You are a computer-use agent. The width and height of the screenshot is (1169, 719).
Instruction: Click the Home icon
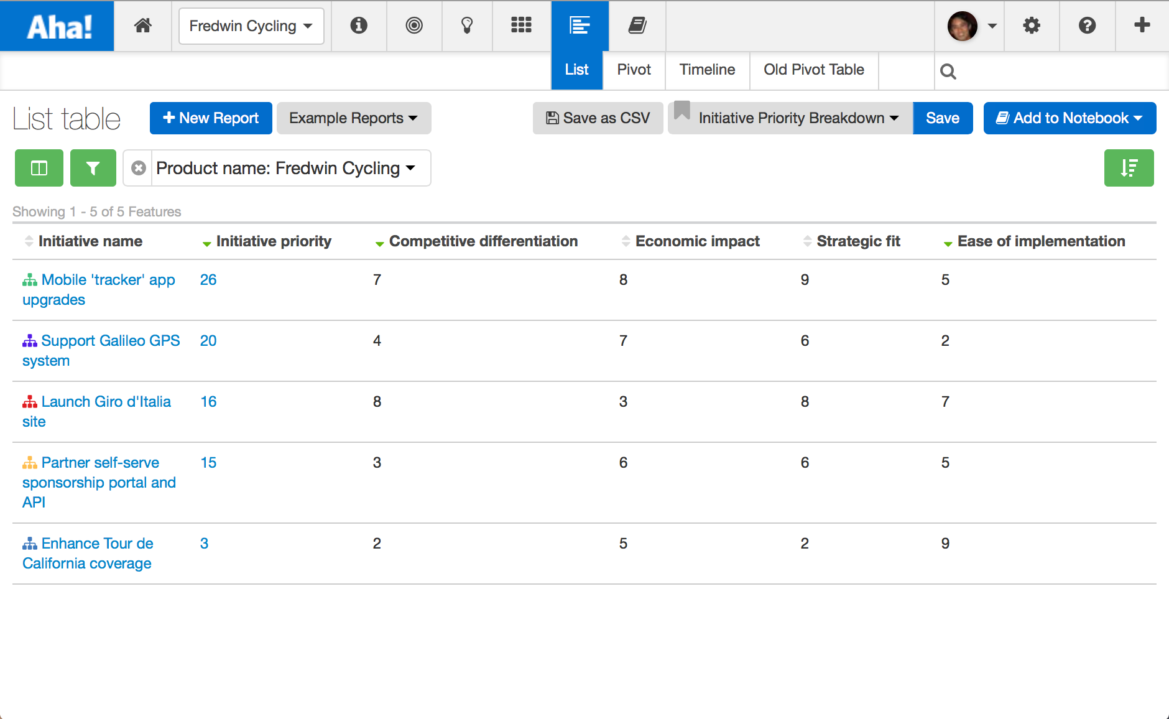click(143, 26)
